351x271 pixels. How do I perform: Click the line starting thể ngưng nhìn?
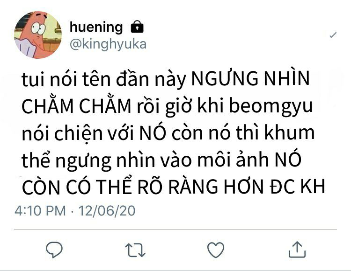[161, 160]
